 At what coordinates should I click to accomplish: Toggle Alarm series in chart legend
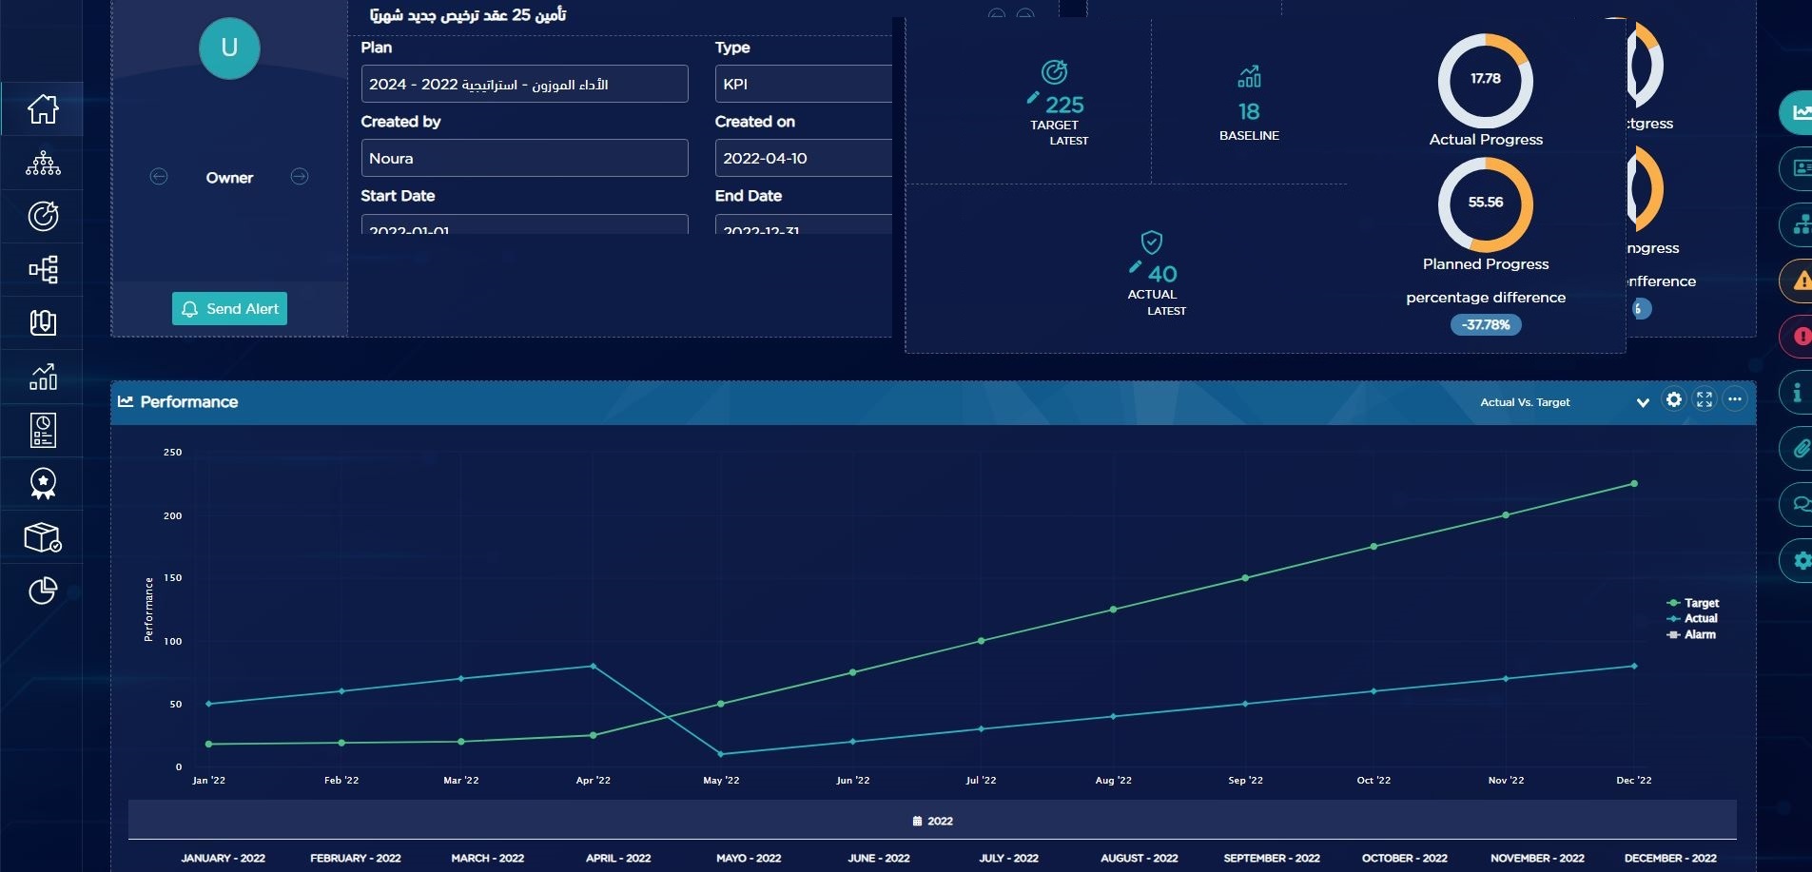click(x=1691, y=634)
